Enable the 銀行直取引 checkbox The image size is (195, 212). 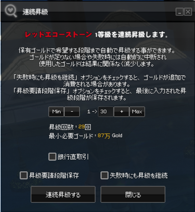click(x=52, y=157)
